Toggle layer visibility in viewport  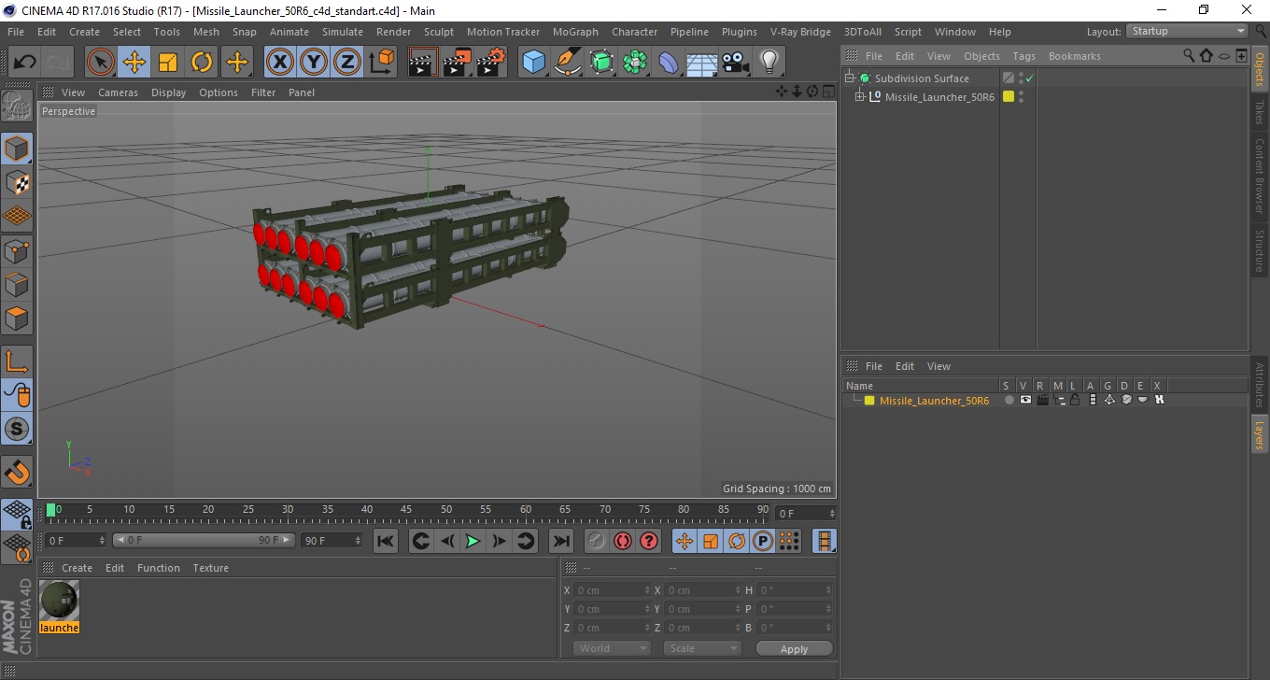1025,400
